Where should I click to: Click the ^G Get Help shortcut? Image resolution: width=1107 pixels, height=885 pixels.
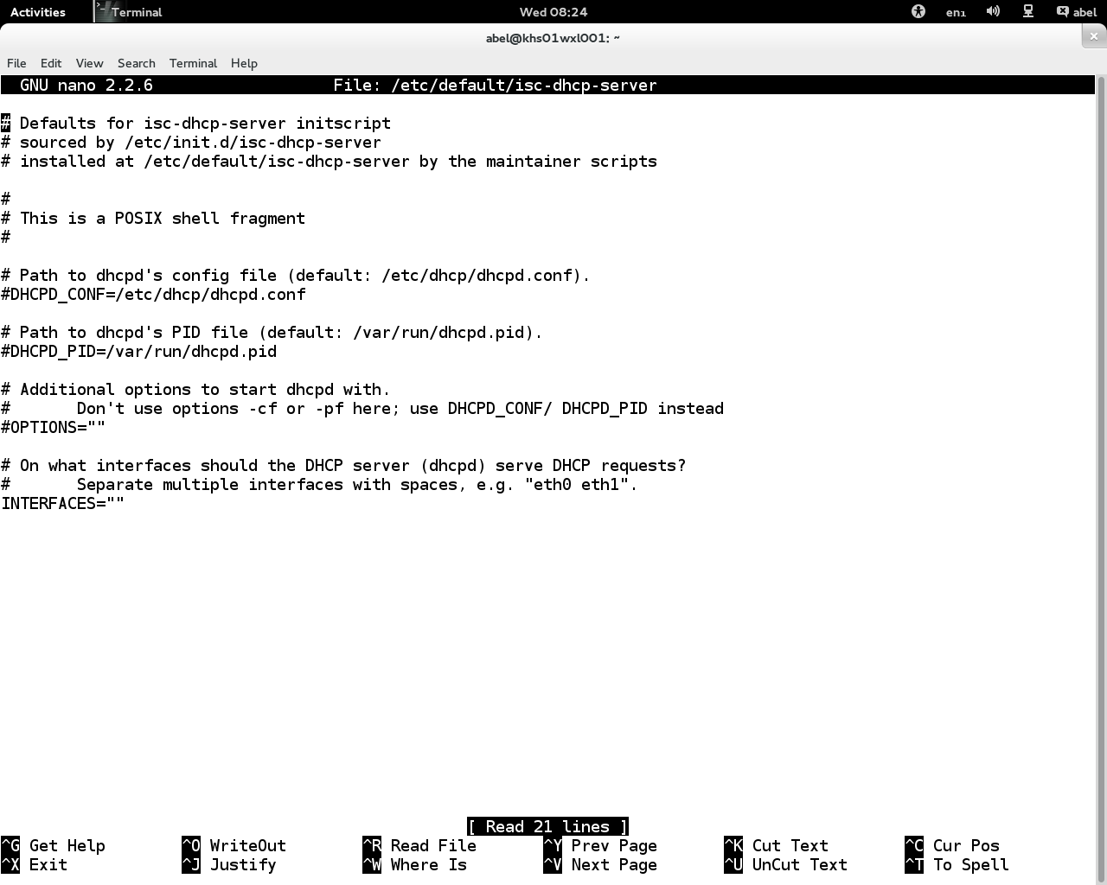(54, 846)
